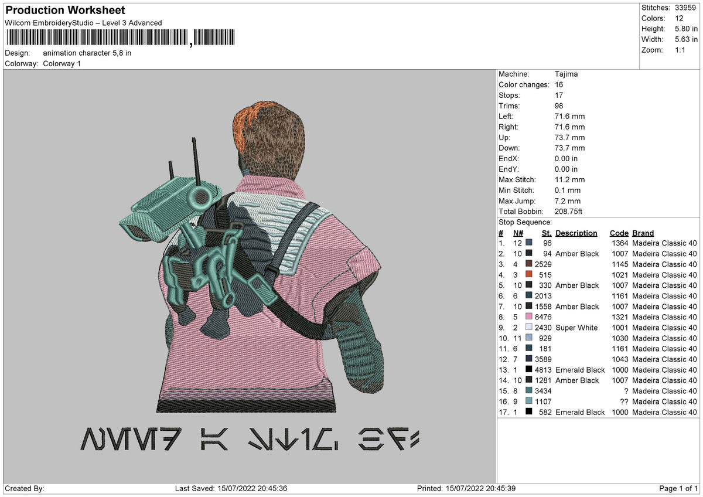
Task: Click the color swatch in stop row 1
Action: pyautogui.click(x=529, y=243)
